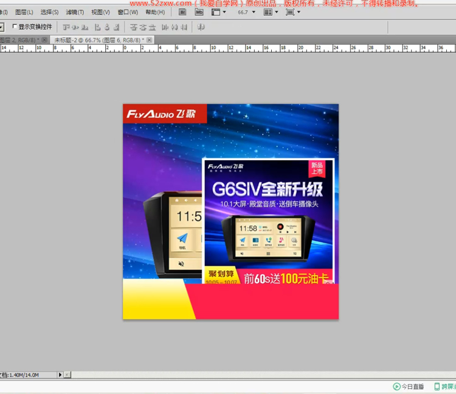Open the Arrange Documents dropdown arrow

coord(276,12)
